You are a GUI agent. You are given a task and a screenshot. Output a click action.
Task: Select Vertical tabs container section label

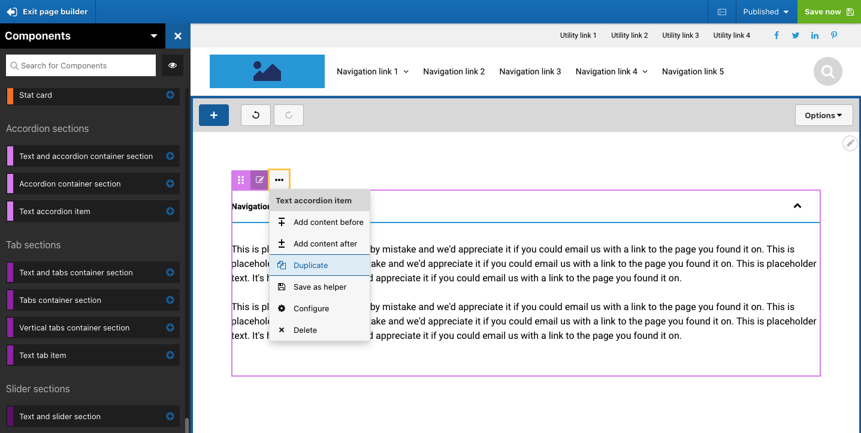[x=74, y=327]
